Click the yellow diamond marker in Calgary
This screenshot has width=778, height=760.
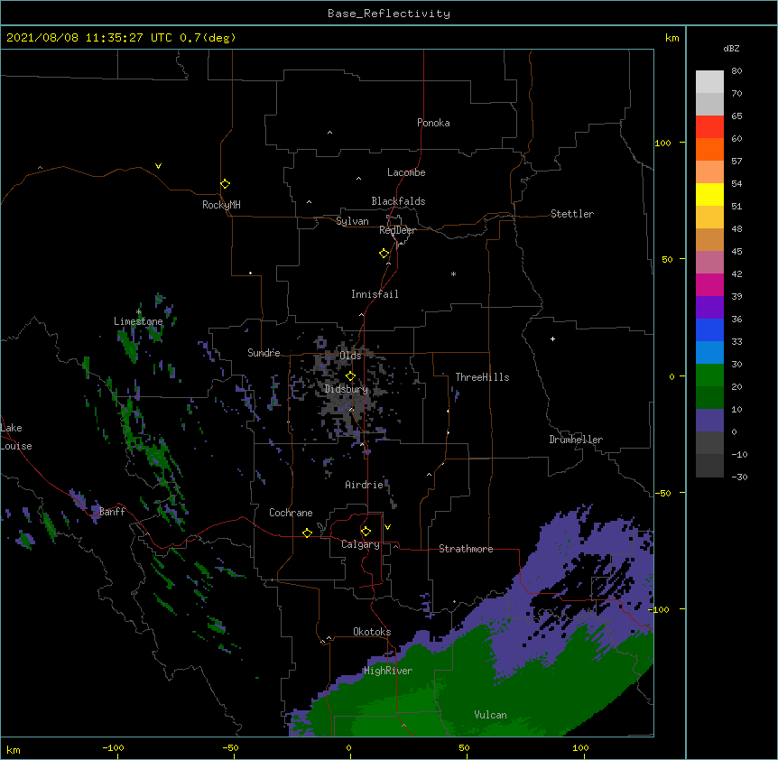366,532
